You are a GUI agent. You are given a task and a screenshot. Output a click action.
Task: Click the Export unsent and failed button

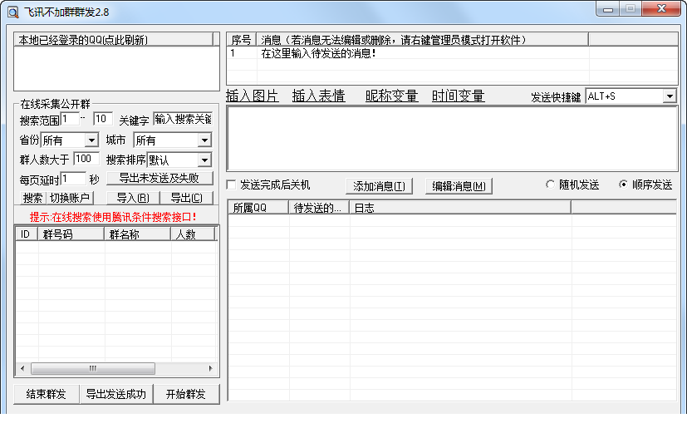[159, 178]
